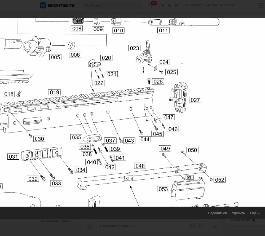Screen dimensions: 265x236
Task: Click the microphone voice message icon
Action: click(x=215, y=226)
